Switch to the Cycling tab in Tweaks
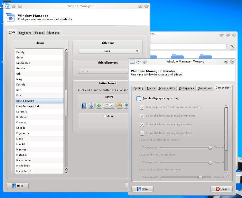Viewport: 242px width, 198px height. tap(138, 88)
